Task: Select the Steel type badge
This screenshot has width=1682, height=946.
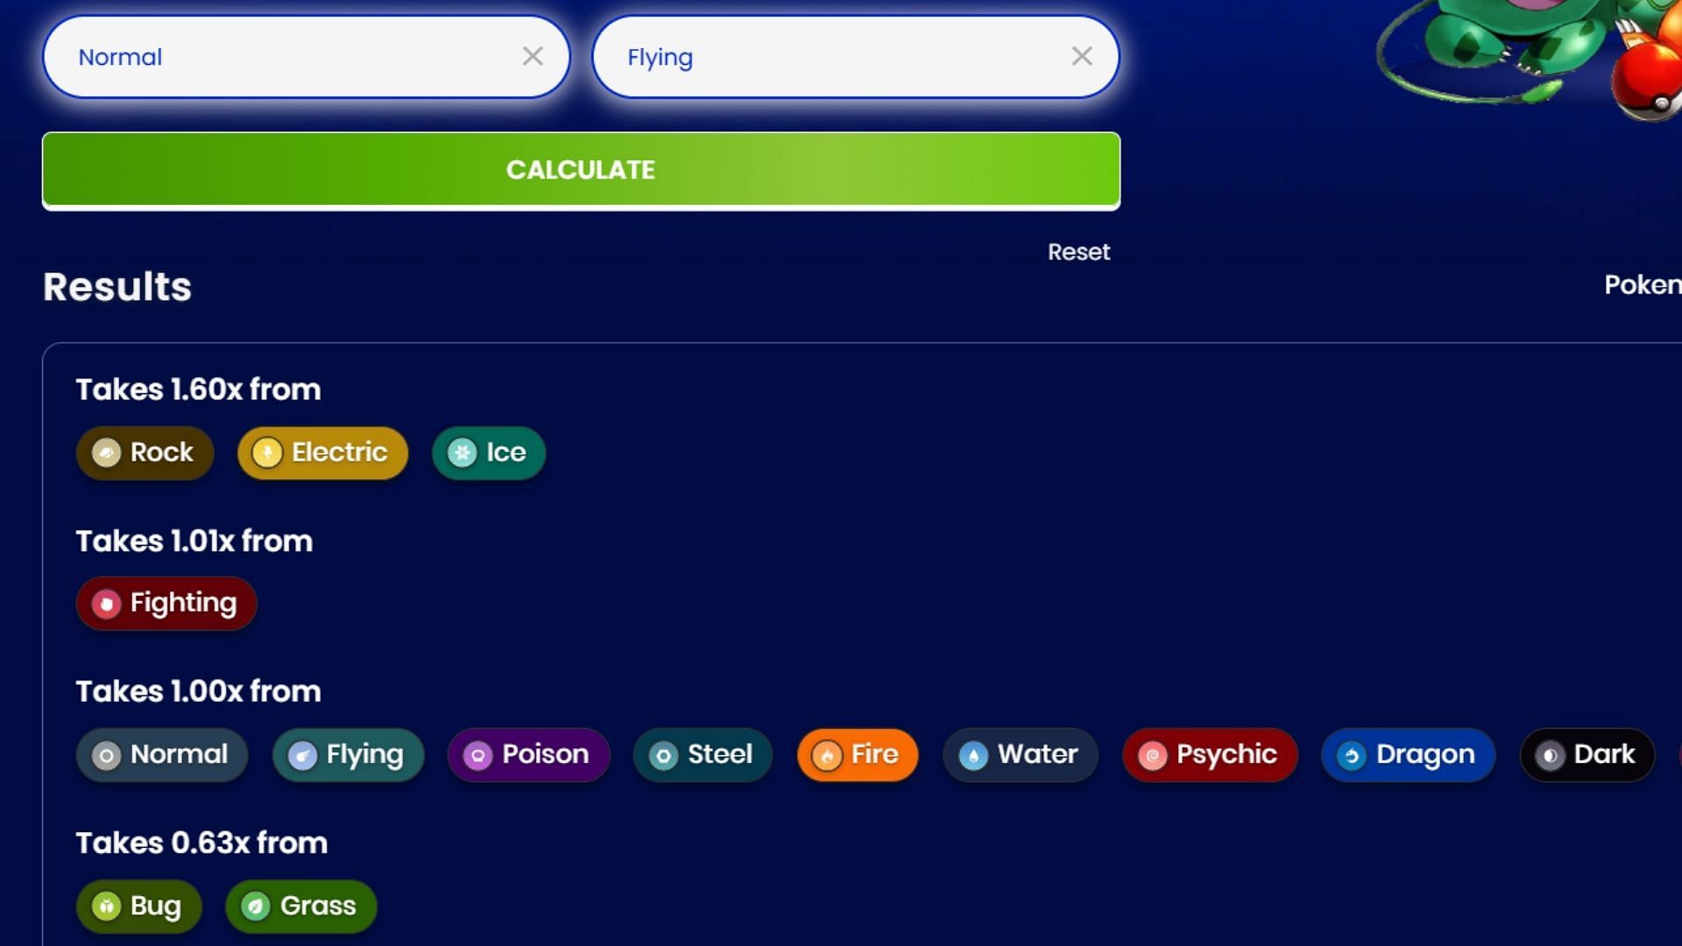Action: click(701, 753)
